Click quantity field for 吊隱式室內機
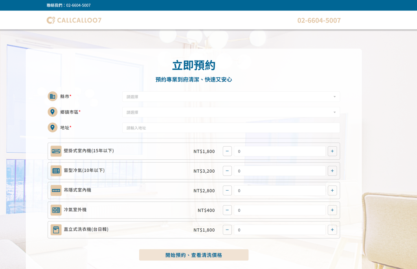The height and width of the screenshot is (269, 417). (x=279, y=191)
